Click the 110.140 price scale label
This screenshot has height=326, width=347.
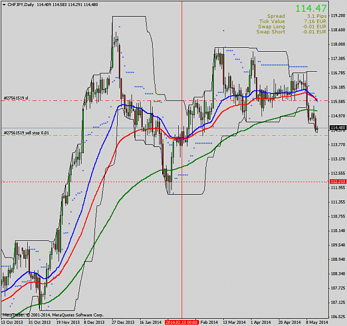(x=338, y=231)
